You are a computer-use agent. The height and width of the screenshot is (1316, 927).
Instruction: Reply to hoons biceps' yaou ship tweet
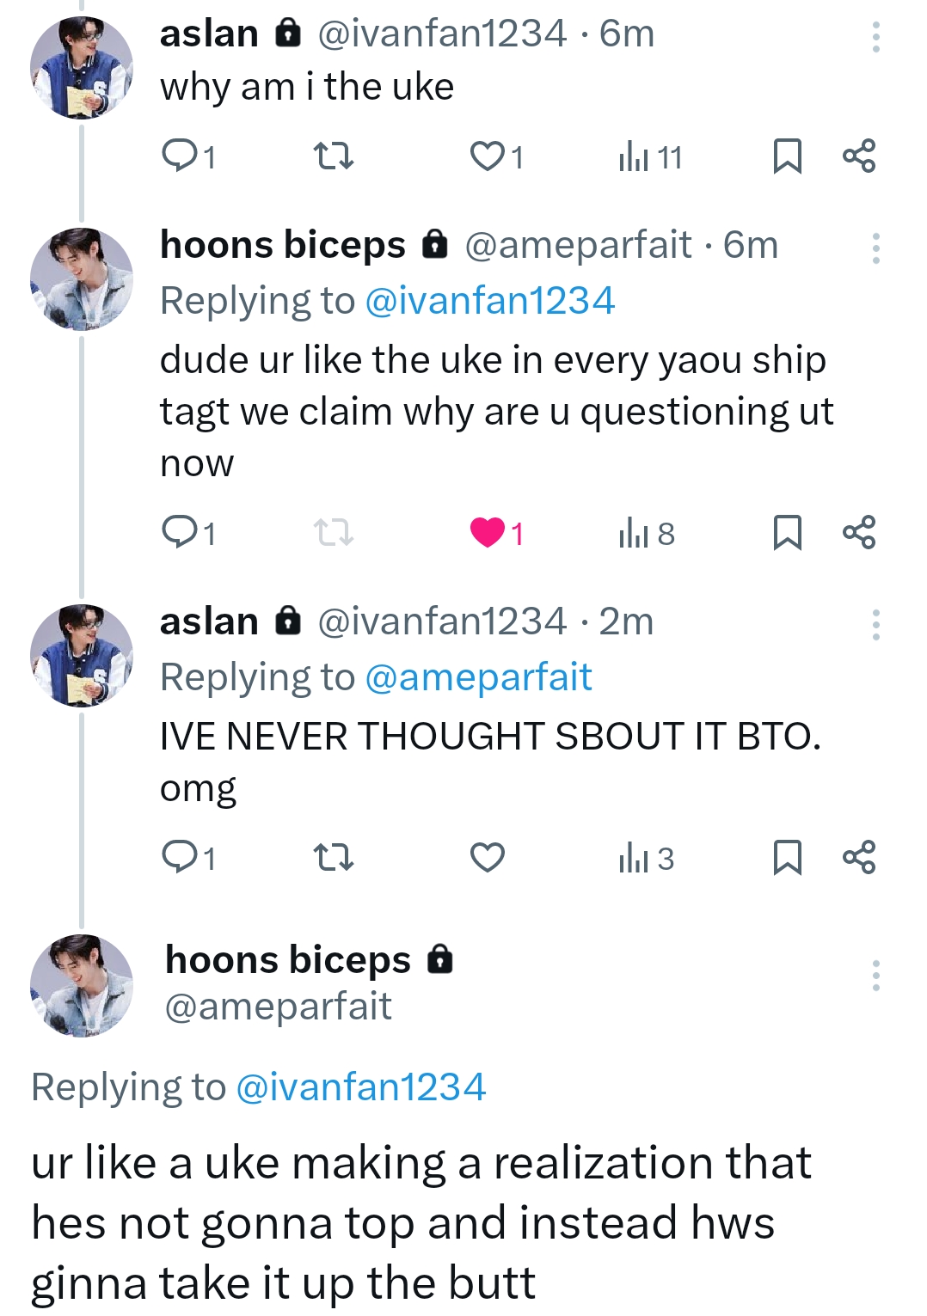180,533
